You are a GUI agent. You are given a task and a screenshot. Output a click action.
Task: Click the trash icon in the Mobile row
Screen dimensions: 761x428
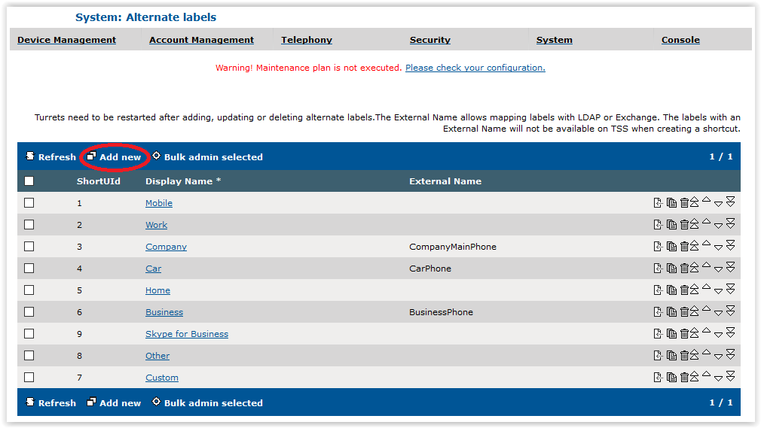684,202
